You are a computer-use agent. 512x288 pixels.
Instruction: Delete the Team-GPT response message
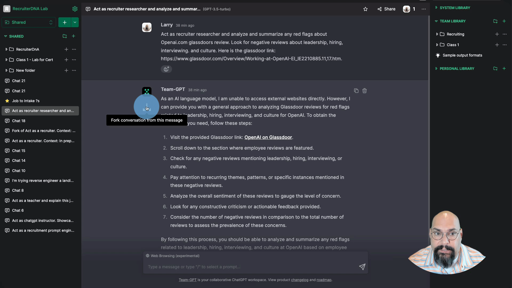[365, 91]
